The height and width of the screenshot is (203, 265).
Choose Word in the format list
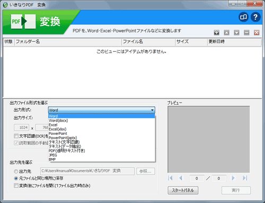(102, 116)
